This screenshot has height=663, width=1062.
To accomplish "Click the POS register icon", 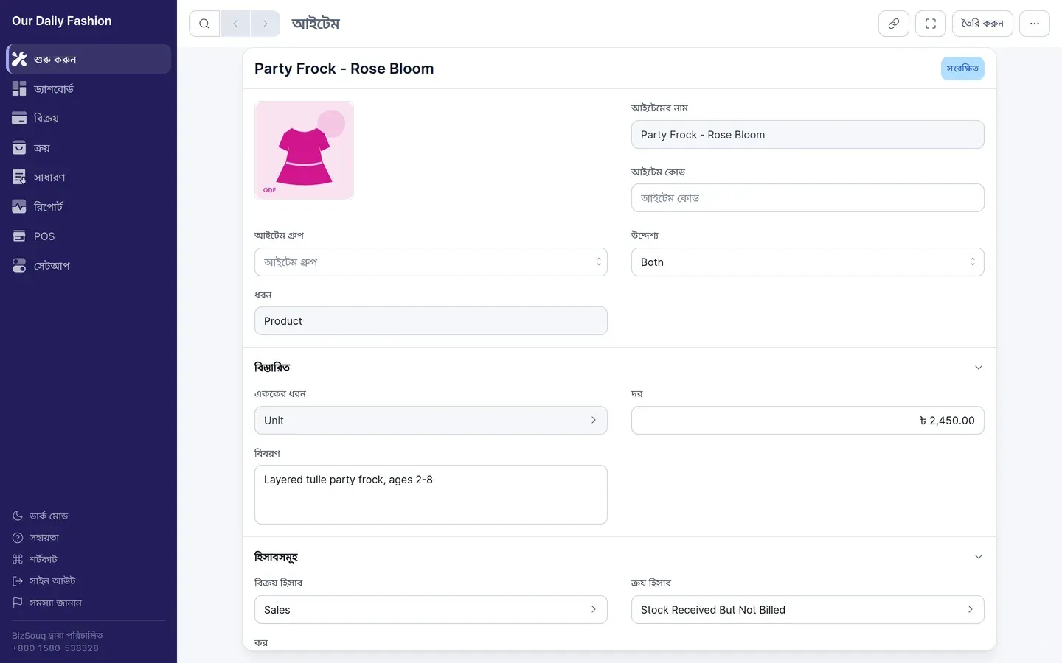I will pyautogui.click(x=19, y=236).
